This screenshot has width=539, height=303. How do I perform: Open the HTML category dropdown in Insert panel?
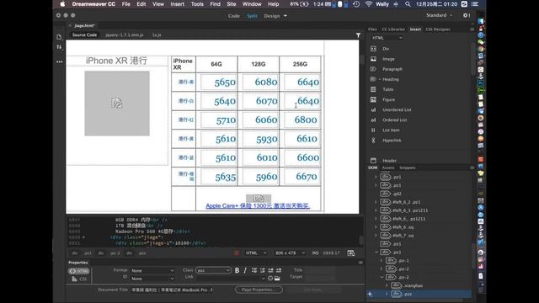[x=387, y=38]
